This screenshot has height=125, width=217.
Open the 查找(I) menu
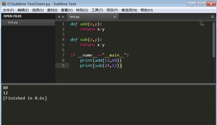coord(52,10)
